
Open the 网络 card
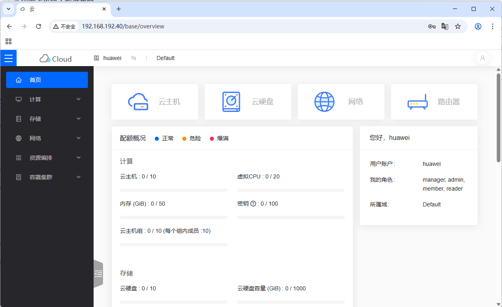[341, 102]
